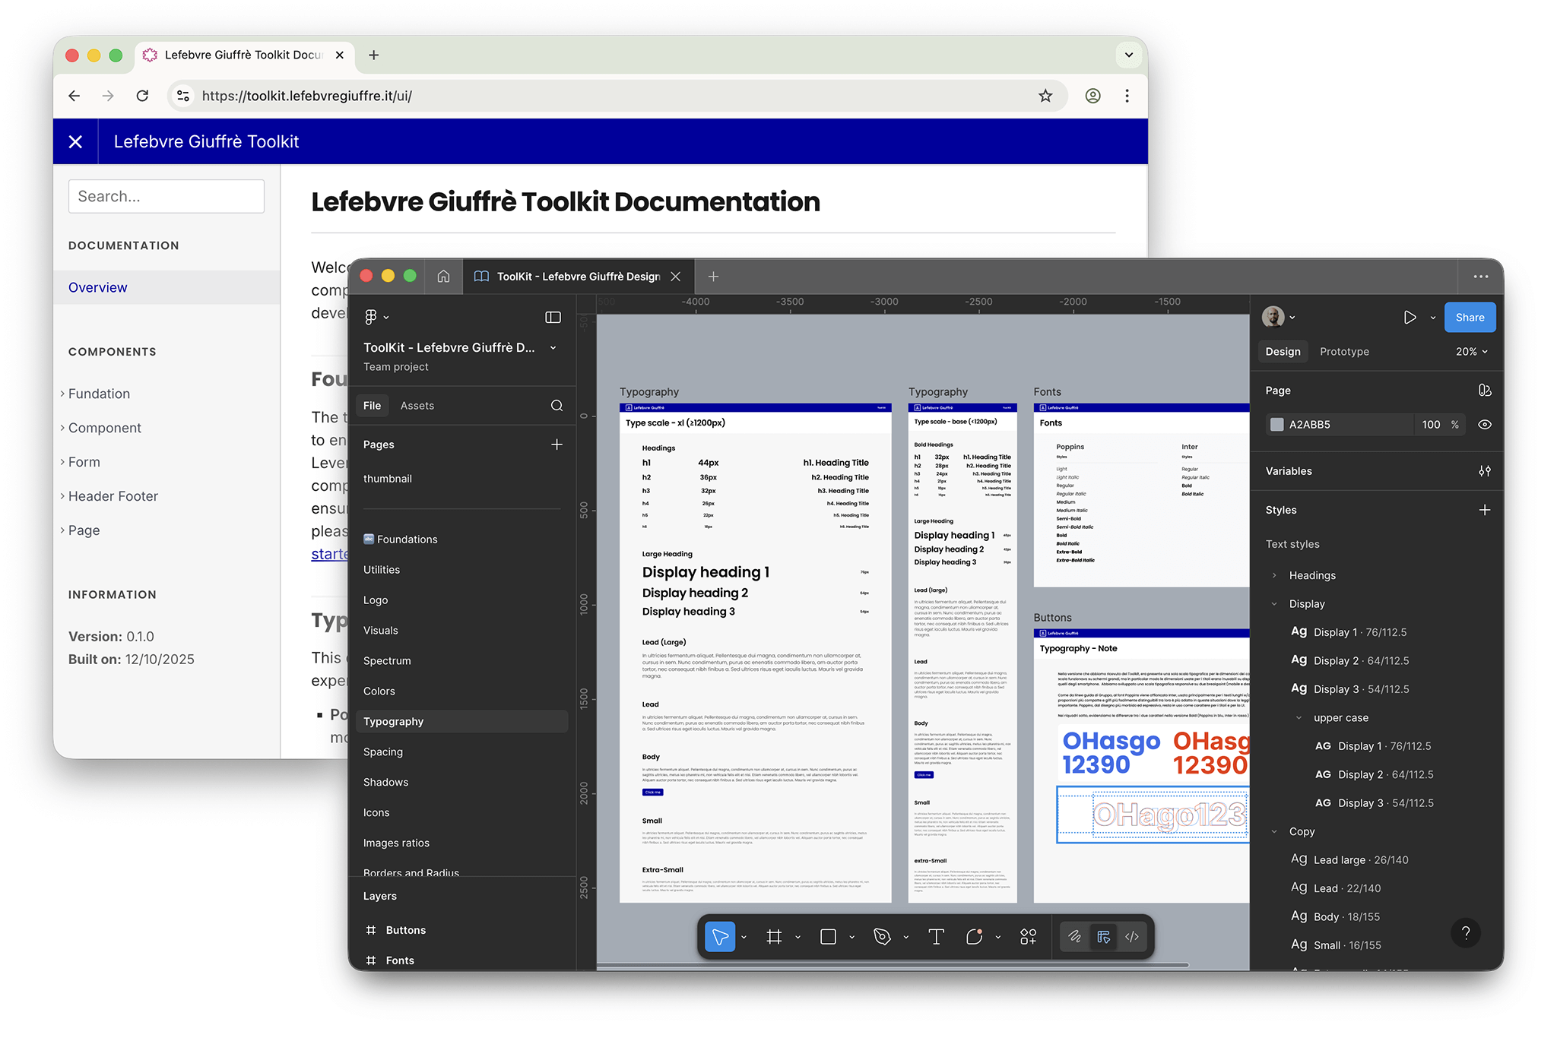Expand Fundation in docs sidebar

(x=99, y=394)
